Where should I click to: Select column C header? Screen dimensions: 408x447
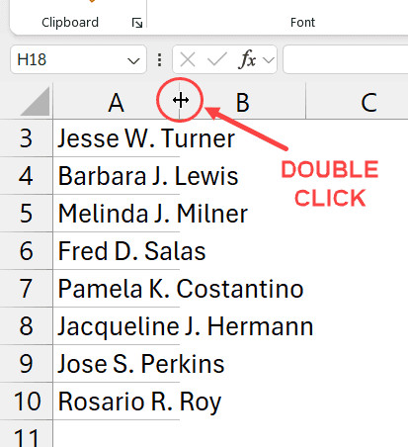point(358,102)
